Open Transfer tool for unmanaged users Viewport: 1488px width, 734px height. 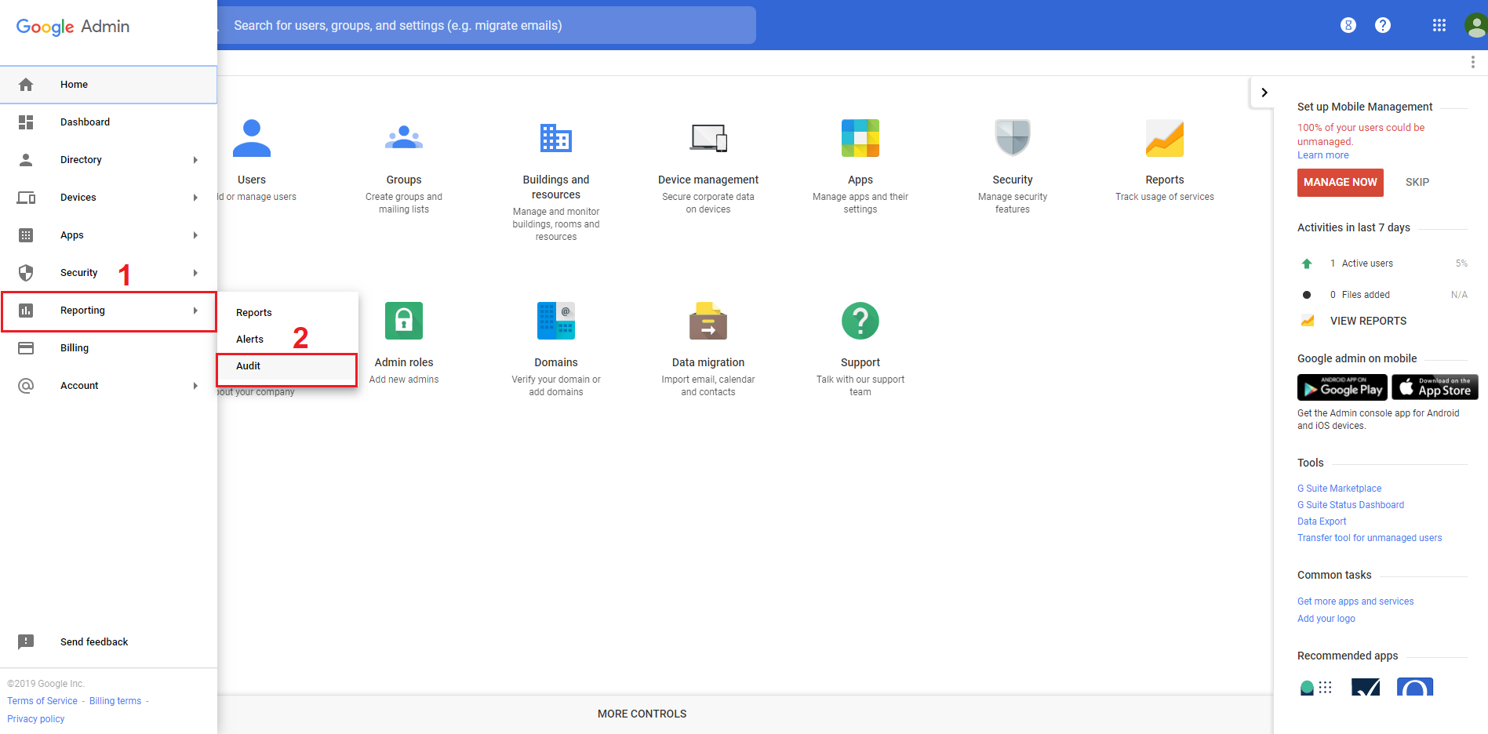(1370, 538)
